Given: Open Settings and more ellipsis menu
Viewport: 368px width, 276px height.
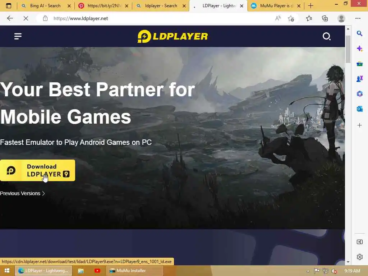Looking at the screenshot, I should click(358, 18).
